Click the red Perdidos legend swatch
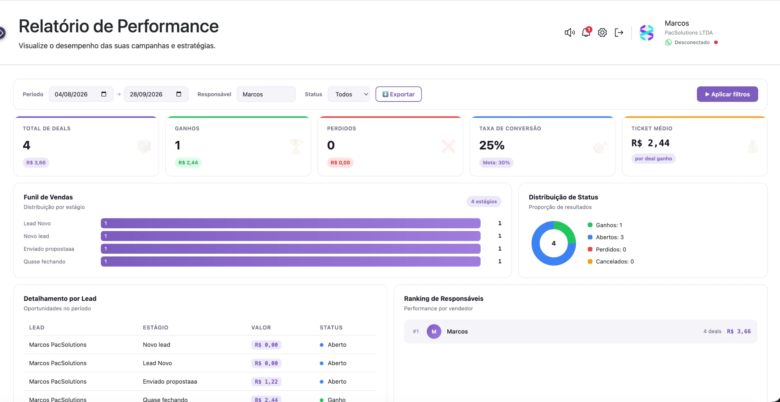This screenshot has height=402, width=780. pyautogui.click(x=590, y=249)
